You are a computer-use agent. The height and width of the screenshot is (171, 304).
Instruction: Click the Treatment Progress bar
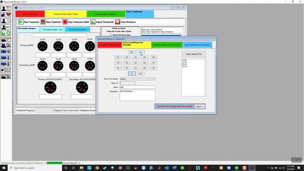point(44,110)
